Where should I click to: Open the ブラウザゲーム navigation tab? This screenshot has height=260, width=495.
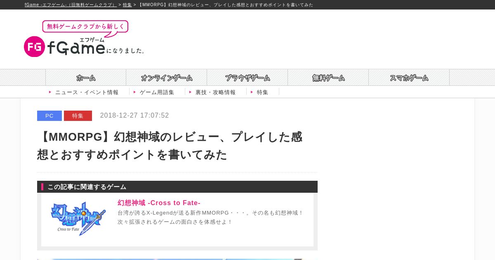coord(247,78)
